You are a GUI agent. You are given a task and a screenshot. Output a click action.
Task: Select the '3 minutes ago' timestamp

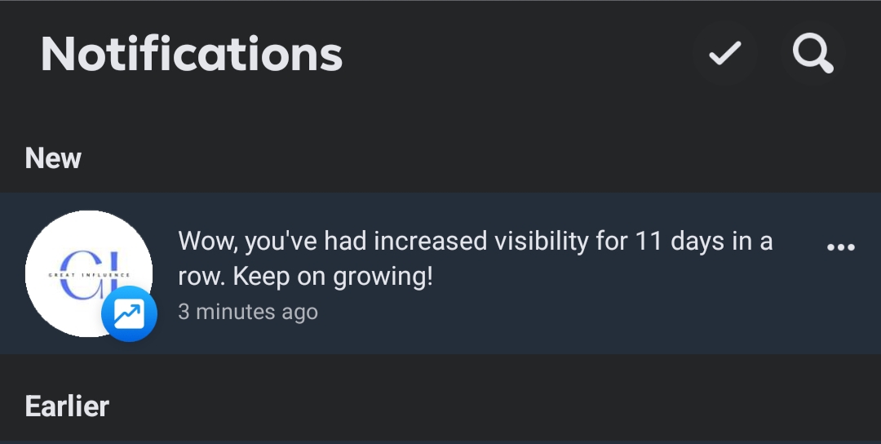(248, 311)
